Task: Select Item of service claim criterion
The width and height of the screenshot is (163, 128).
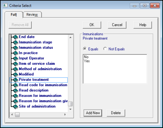Action: [x=37, y=64]
